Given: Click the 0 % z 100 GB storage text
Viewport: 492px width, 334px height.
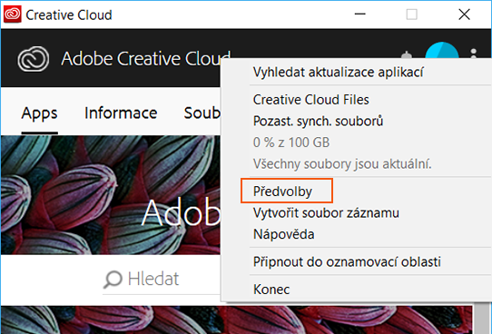Looking at the screenshot, I should pos(291,142).
